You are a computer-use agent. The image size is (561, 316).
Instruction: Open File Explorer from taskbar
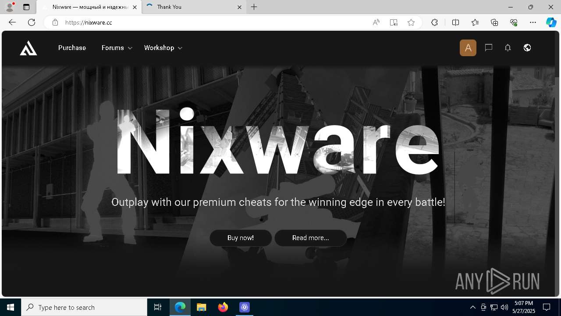[x=201, y=307]
